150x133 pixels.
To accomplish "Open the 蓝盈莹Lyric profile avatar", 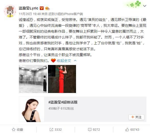I will (10, 11).
